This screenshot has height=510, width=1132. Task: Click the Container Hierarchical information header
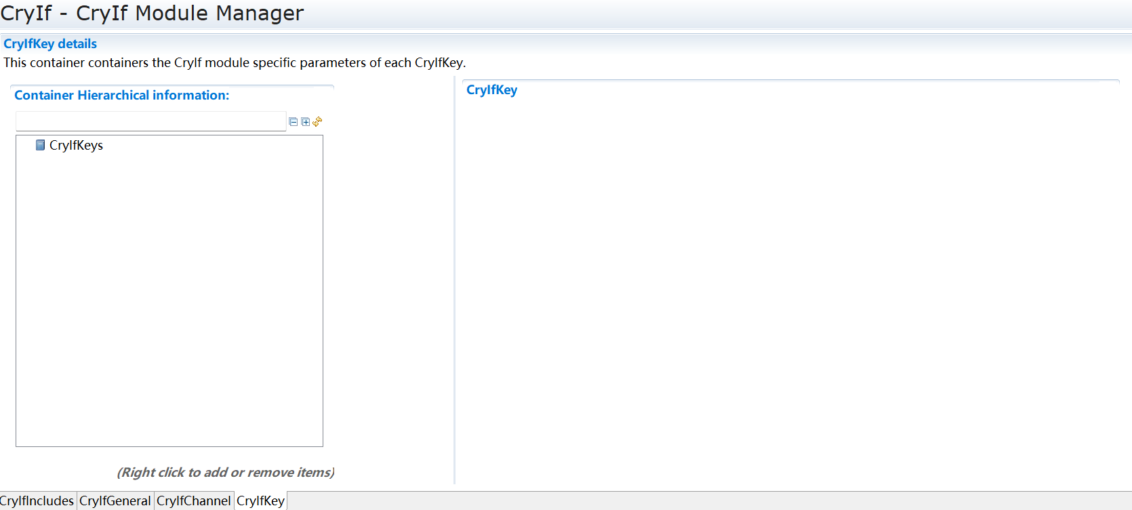pyautogui.click(x=122, y=95)
